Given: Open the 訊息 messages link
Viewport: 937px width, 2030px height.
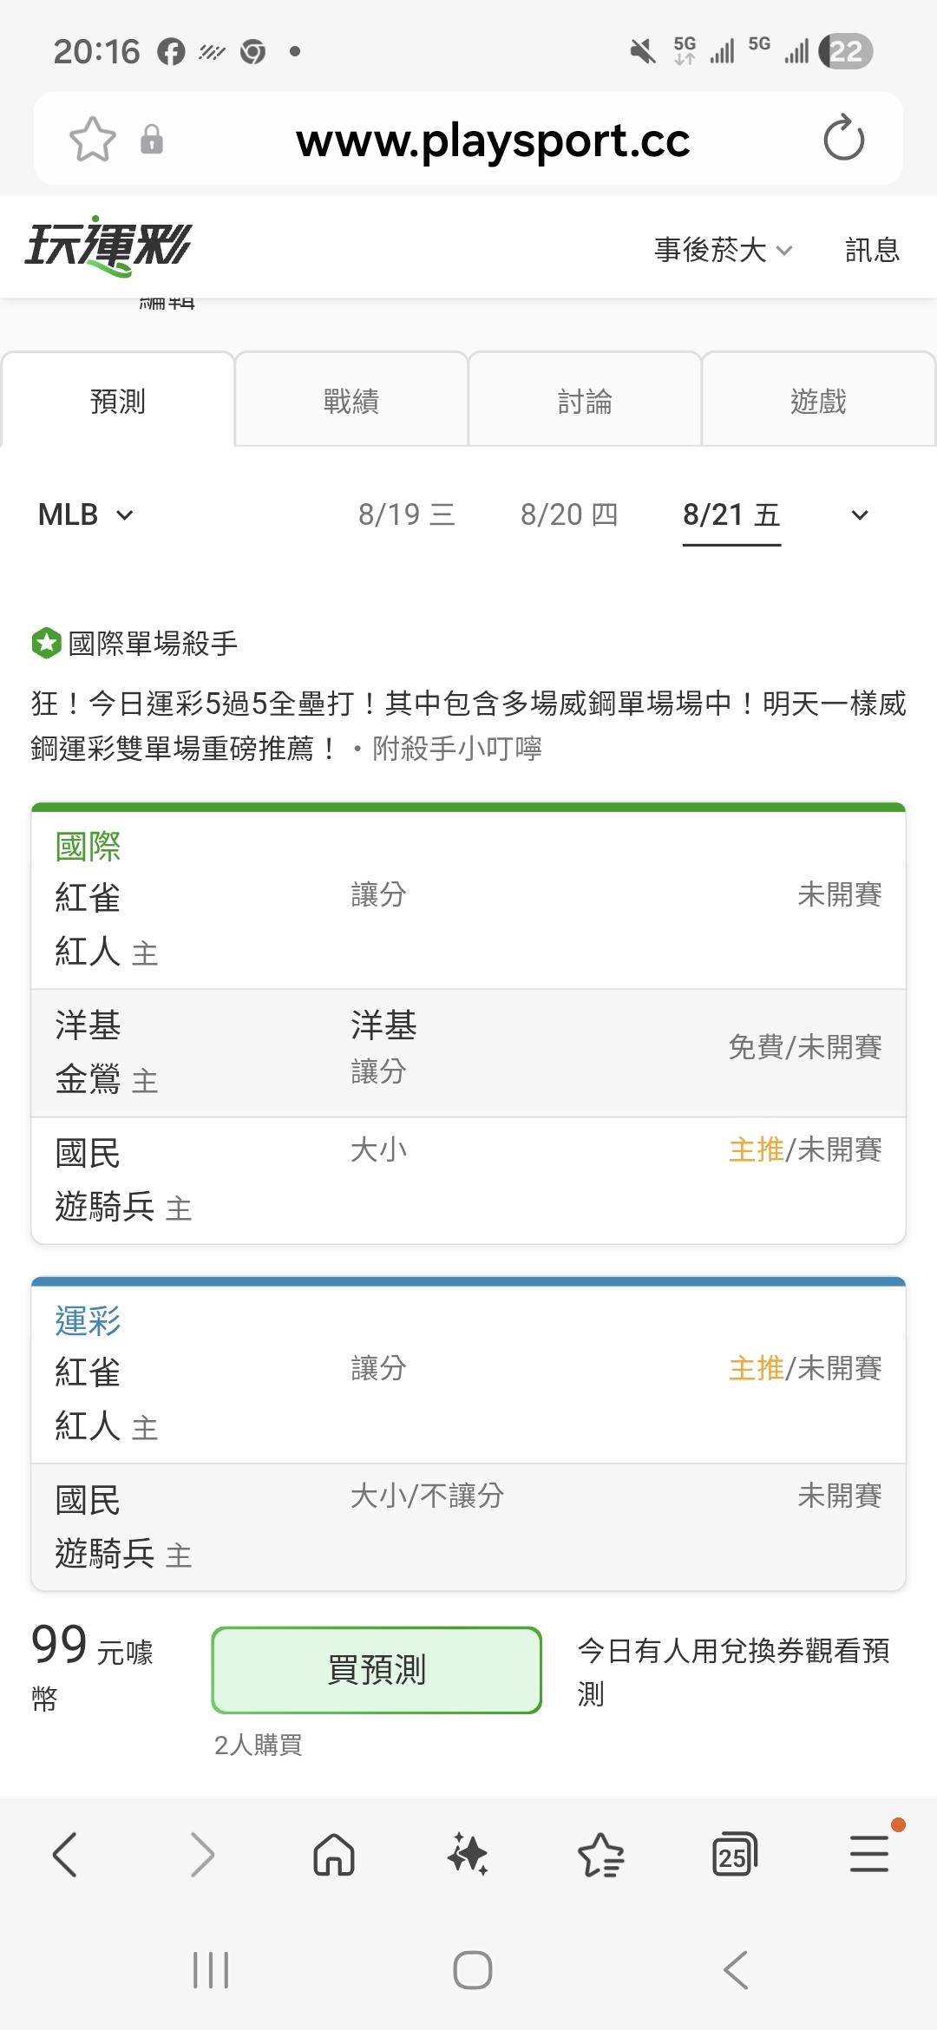Looking at the screenshot, I should coord(872,250).
